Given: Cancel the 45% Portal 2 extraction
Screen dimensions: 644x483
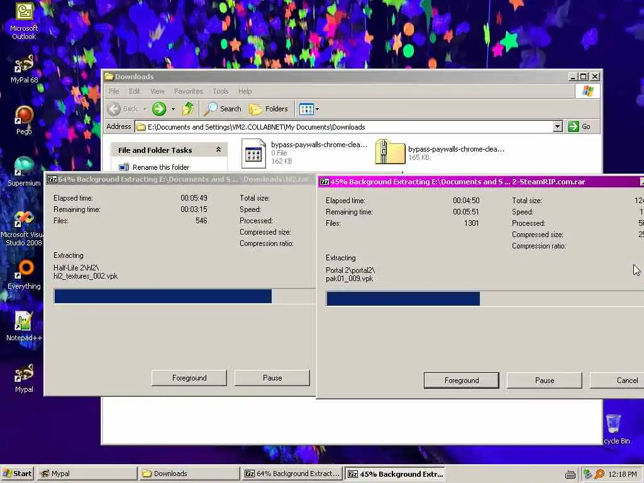Looking at the screenshot, I should (617, 380).
